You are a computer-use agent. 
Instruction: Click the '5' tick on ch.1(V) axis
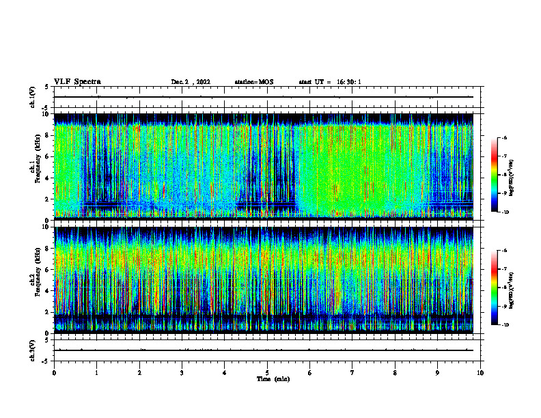[47, 87]
